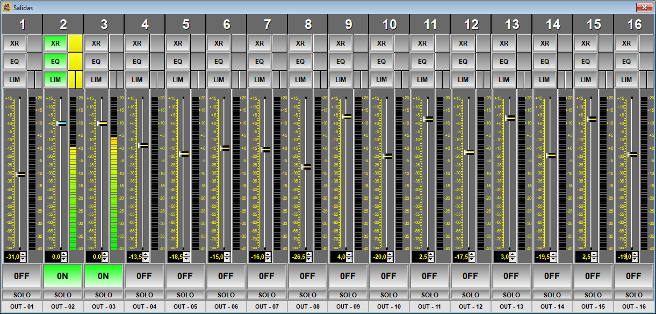The width and height of the screenshot is (656, 314).
Task: Click the fader handle on channel 4
Action: [x=143, y=145]
